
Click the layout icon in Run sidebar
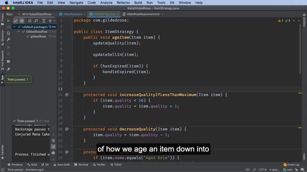click(x=9, y=62)
